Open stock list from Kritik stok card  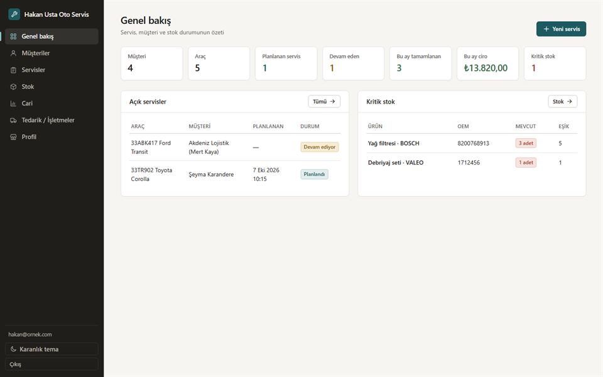click(x=563, y=102)
